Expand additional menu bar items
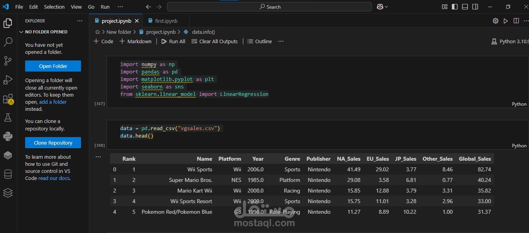The height and width of the screenshot is (233, 529). pos(120,7)
